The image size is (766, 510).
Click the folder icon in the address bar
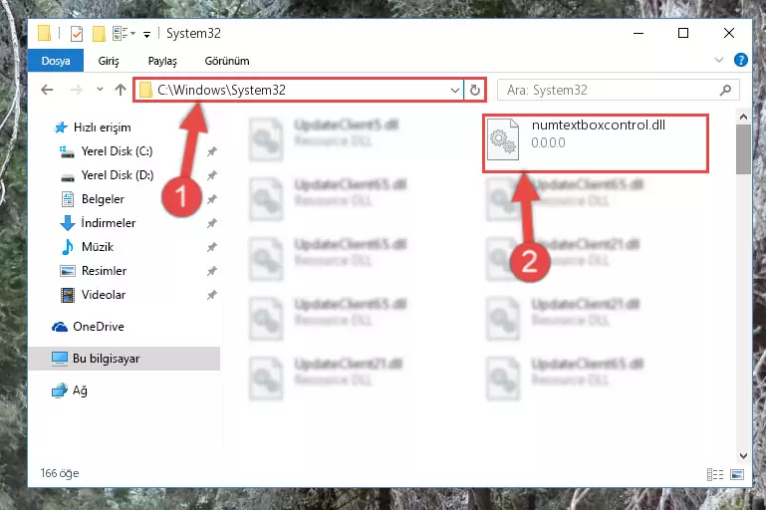[145, 90]
